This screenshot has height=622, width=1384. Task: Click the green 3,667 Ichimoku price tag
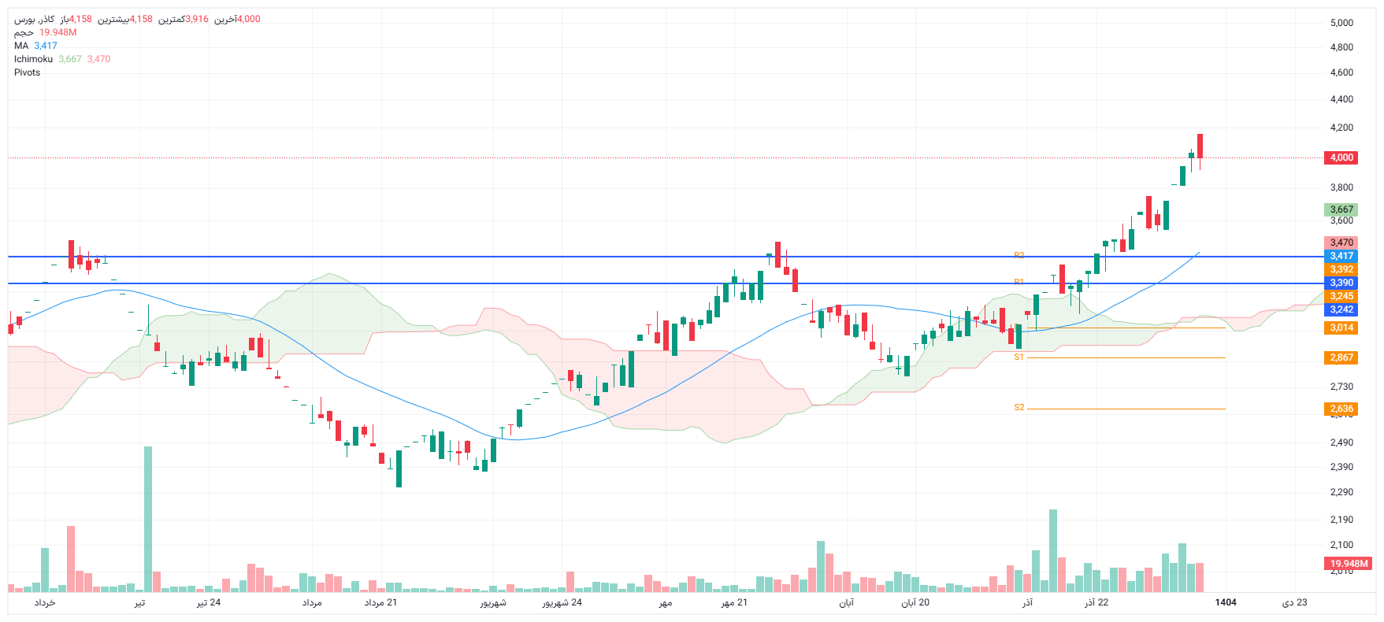pos(1341,209)
